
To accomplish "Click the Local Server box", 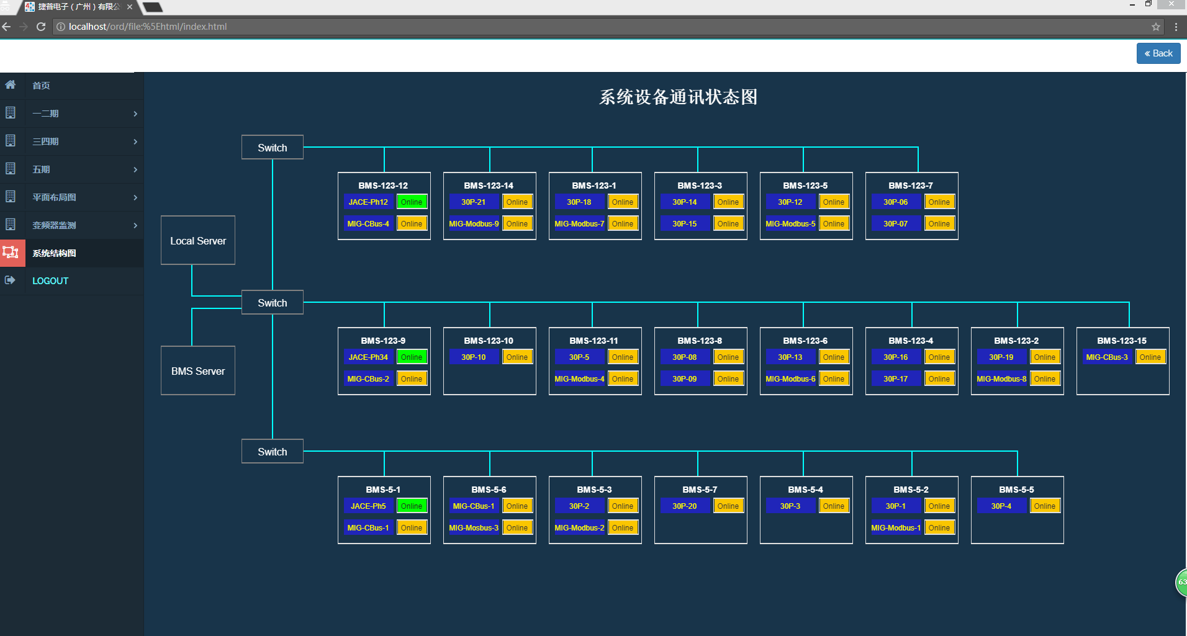I will (198, 240).
